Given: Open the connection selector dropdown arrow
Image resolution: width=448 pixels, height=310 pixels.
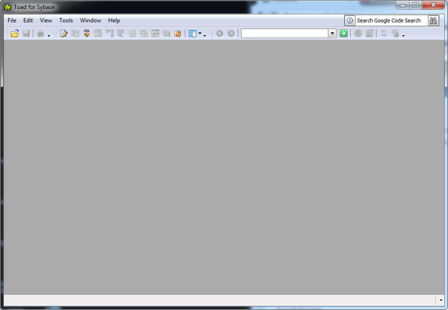Looking at the screenshot, I should (x=332, y=33).
